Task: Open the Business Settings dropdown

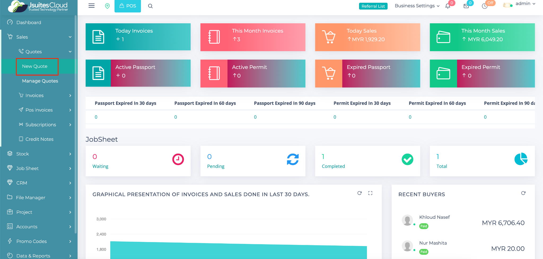Action: tap(417, 6)
